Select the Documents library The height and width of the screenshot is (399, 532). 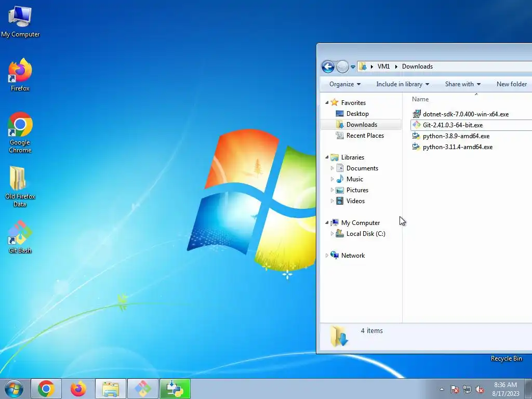click(x=362, y=168)
